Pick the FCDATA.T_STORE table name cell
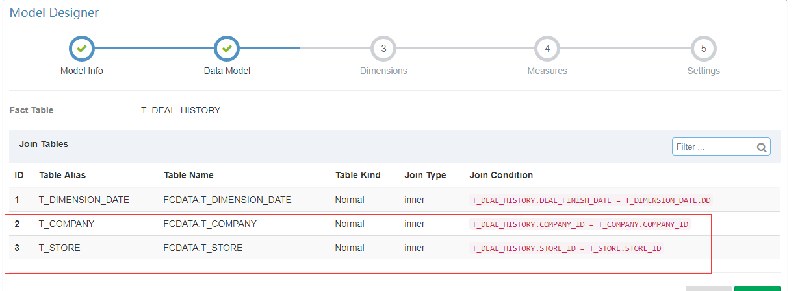The height and width of the screenshot is (291, 800). [203, 248]
